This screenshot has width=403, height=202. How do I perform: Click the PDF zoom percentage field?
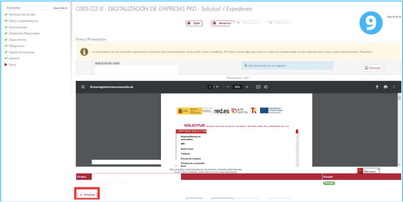pos(237,87)
